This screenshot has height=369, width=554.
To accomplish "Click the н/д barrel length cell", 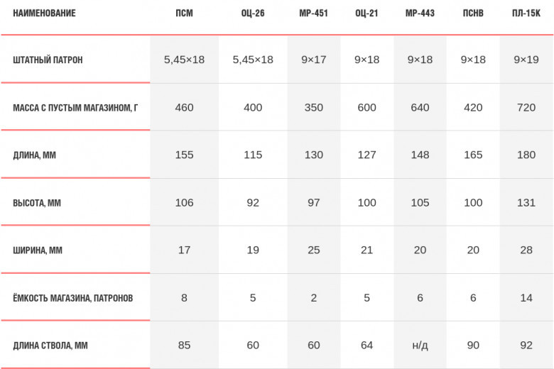I will pyautogui.click(x=420, y=345).
